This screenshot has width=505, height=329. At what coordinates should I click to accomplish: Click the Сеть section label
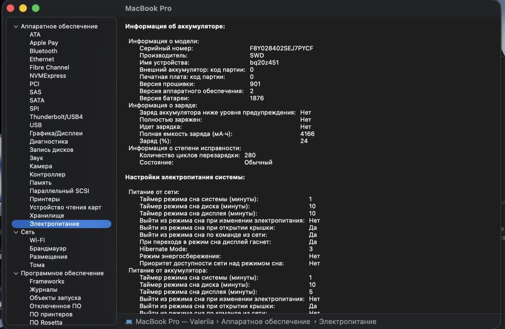(28, 232)
